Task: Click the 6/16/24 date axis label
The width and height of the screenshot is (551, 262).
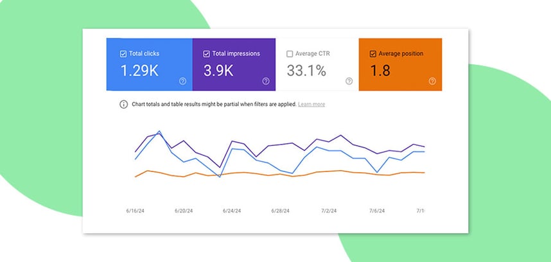Action: tap(136, 211)
